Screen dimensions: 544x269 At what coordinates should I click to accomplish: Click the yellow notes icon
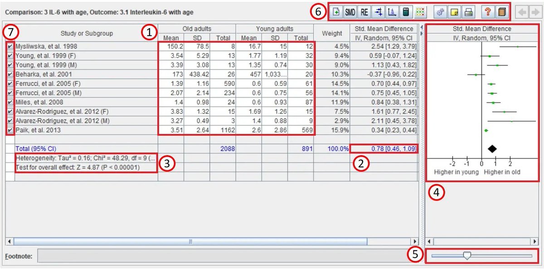point(453,12)
